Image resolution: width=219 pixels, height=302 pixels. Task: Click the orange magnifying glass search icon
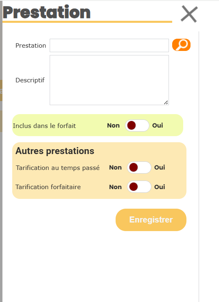[x=181, y=45]
